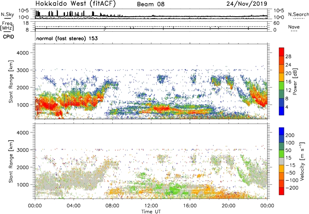Click the "4" tick on the Power color bar
The image size is (309, 214).
click(287, 107)
